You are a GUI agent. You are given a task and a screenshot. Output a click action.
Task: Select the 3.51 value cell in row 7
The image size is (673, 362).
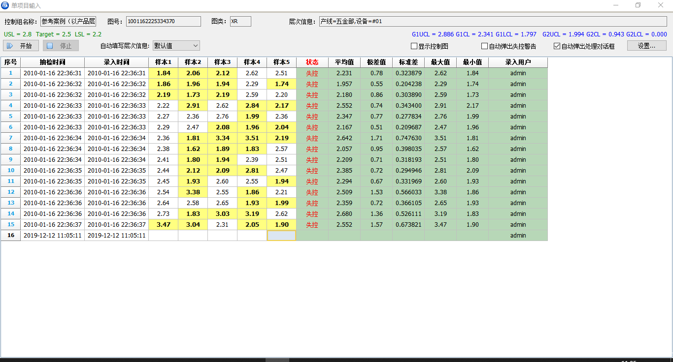pyautogui.click(x=252, y=138)
